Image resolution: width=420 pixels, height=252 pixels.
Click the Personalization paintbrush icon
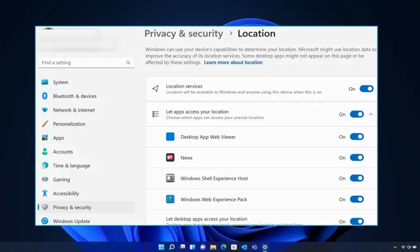[x=45, y=124]
